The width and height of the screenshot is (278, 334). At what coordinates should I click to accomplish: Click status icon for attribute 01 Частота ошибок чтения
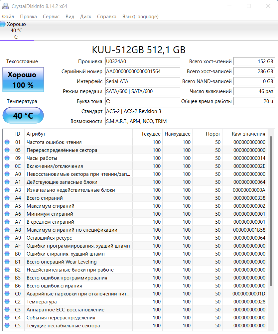pyautogui.click(x=7, y=142)
